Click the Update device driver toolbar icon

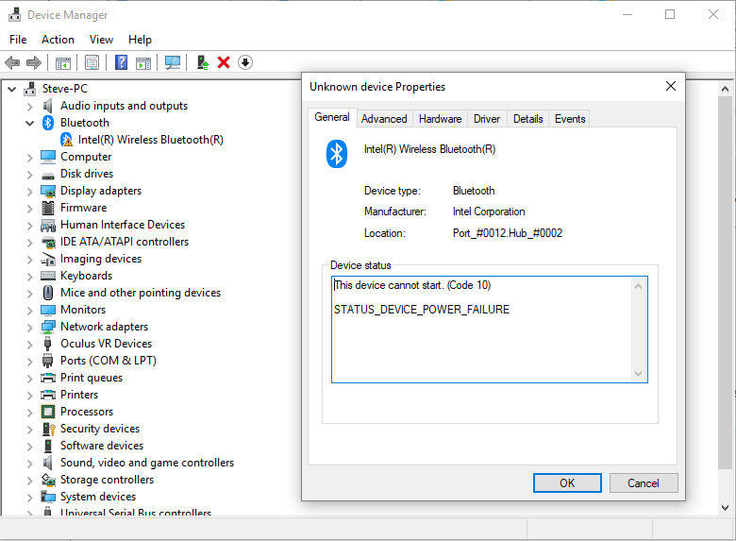click(x=202, y=62)
